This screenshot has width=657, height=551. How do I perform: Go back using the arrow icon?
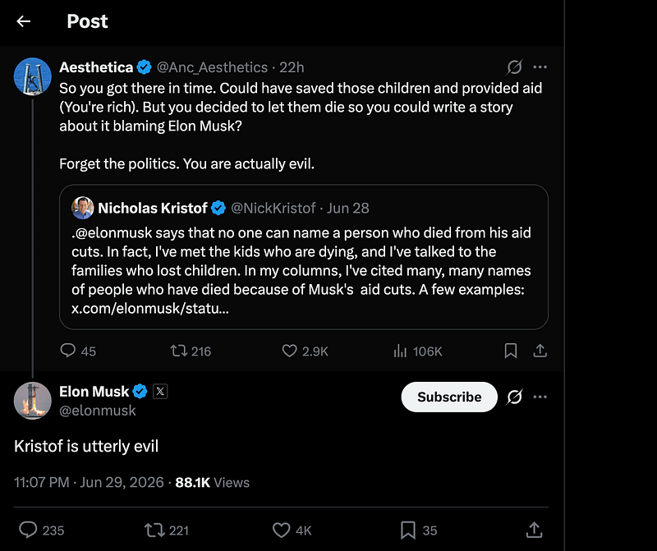click(24, 21)
